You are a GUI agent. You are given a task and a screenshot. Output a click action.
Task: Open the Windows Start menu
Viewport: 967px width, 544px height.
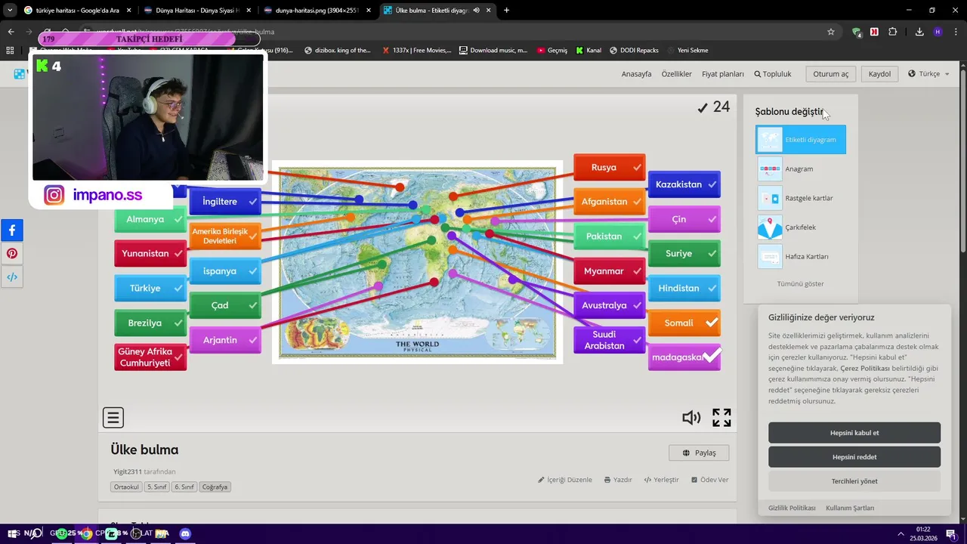coord(14,533)
